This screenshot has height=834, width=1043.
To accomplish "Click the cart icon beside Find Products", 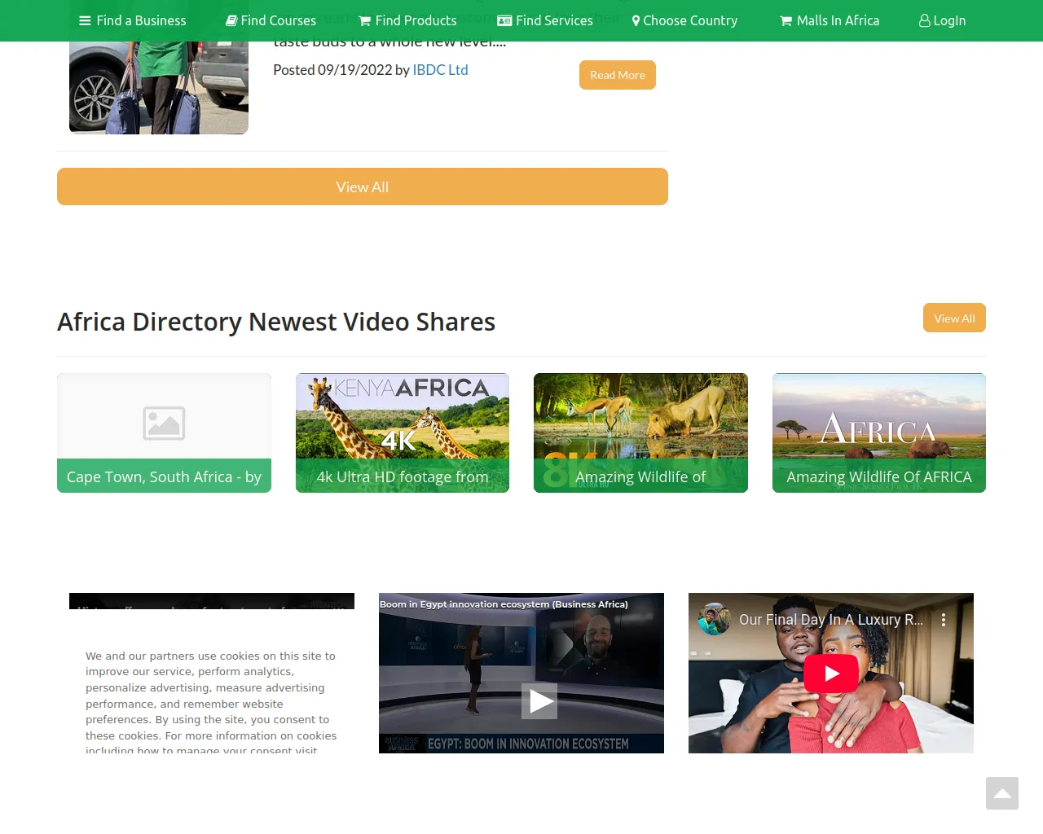I will point(365,21).
